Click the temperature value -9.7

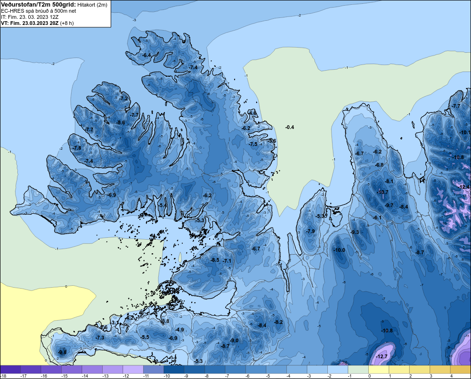pyautogui.click(x=389, y=205)
